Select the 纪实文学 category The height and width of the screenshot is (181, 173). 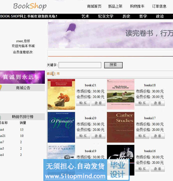(x=106, y=16)
